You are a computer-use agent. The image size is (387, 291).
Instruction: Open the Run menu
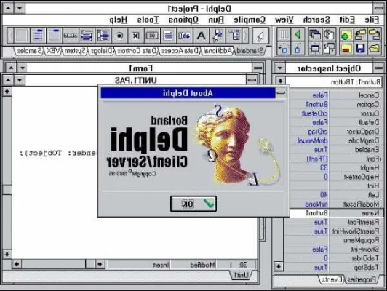(216, 20)
